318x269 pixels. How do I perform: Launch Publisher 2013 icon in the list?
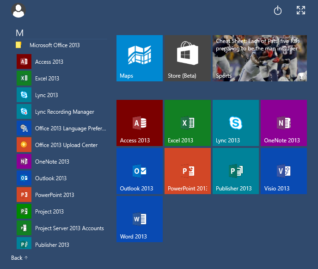[24, 243]
